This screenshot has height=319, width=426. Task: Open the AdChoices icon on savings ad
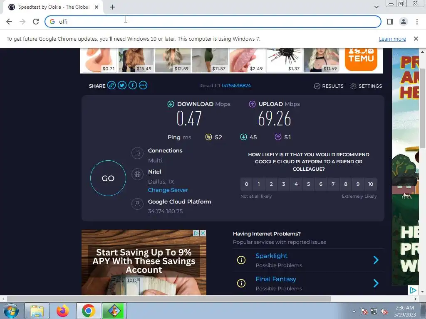pyautogui.click(x=196, y=233)
